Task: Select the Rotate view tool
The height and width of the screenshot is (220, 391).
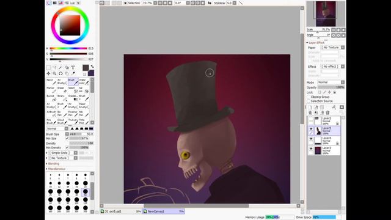Action: [x=60, y=73]
